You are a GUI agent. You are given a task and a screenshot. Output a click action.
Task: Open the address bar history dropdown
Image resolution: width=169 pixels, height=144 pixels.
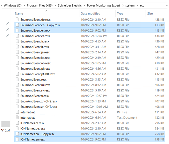(x=167, y=6)
